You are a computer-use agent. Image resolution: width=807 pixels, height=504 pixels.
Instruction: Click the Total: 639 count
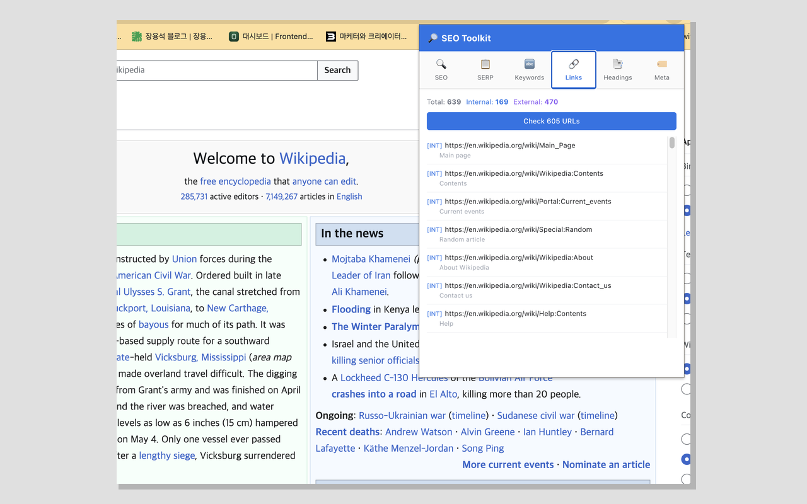[444, 102]
